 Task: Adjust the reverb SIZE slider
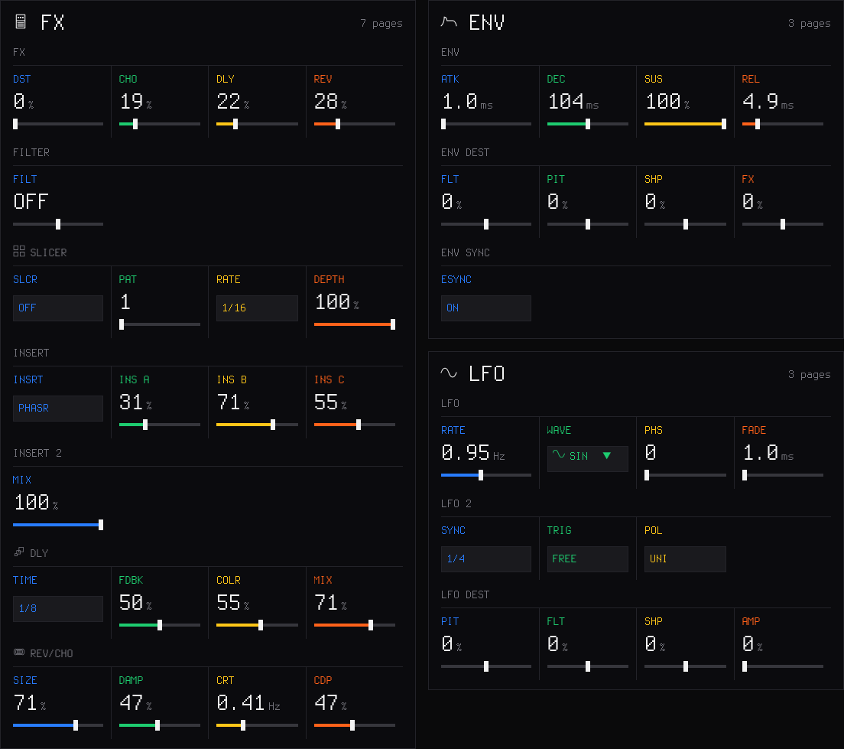click(x=57, y=725)
